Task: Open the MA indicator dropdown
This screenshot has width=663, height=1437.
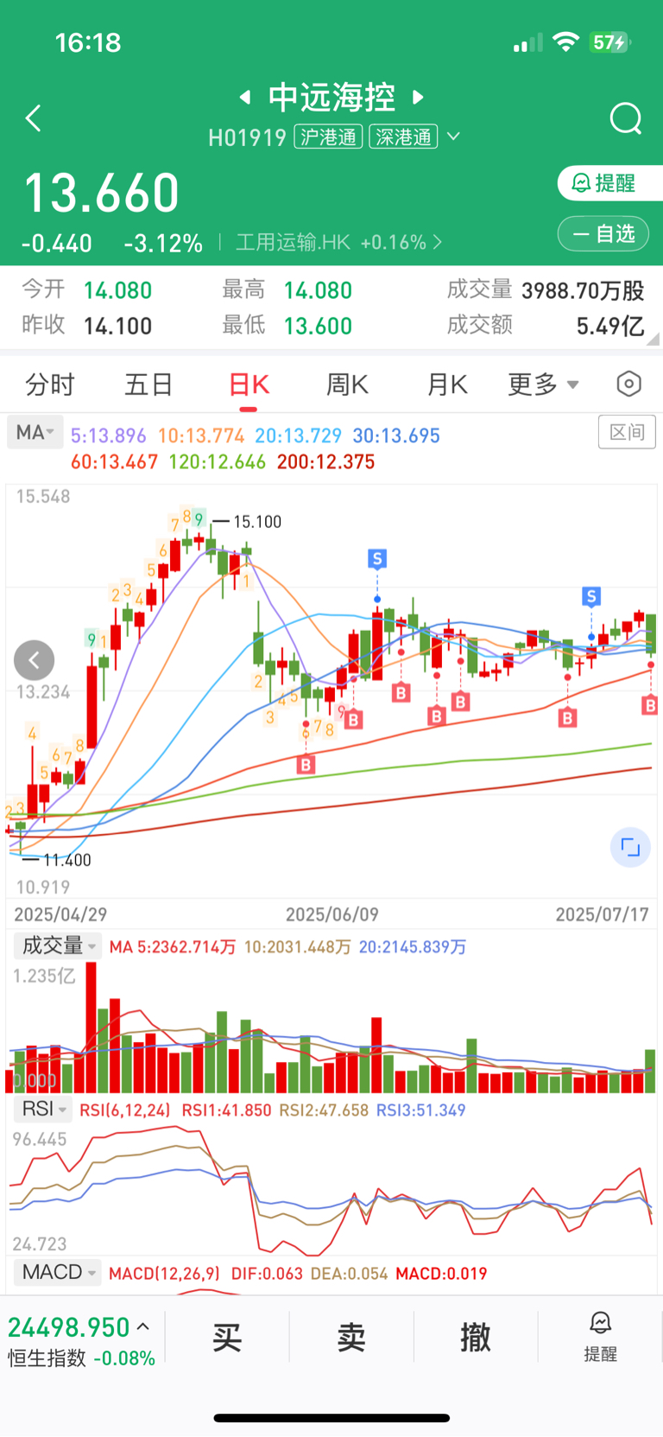Action: [35, 432]
